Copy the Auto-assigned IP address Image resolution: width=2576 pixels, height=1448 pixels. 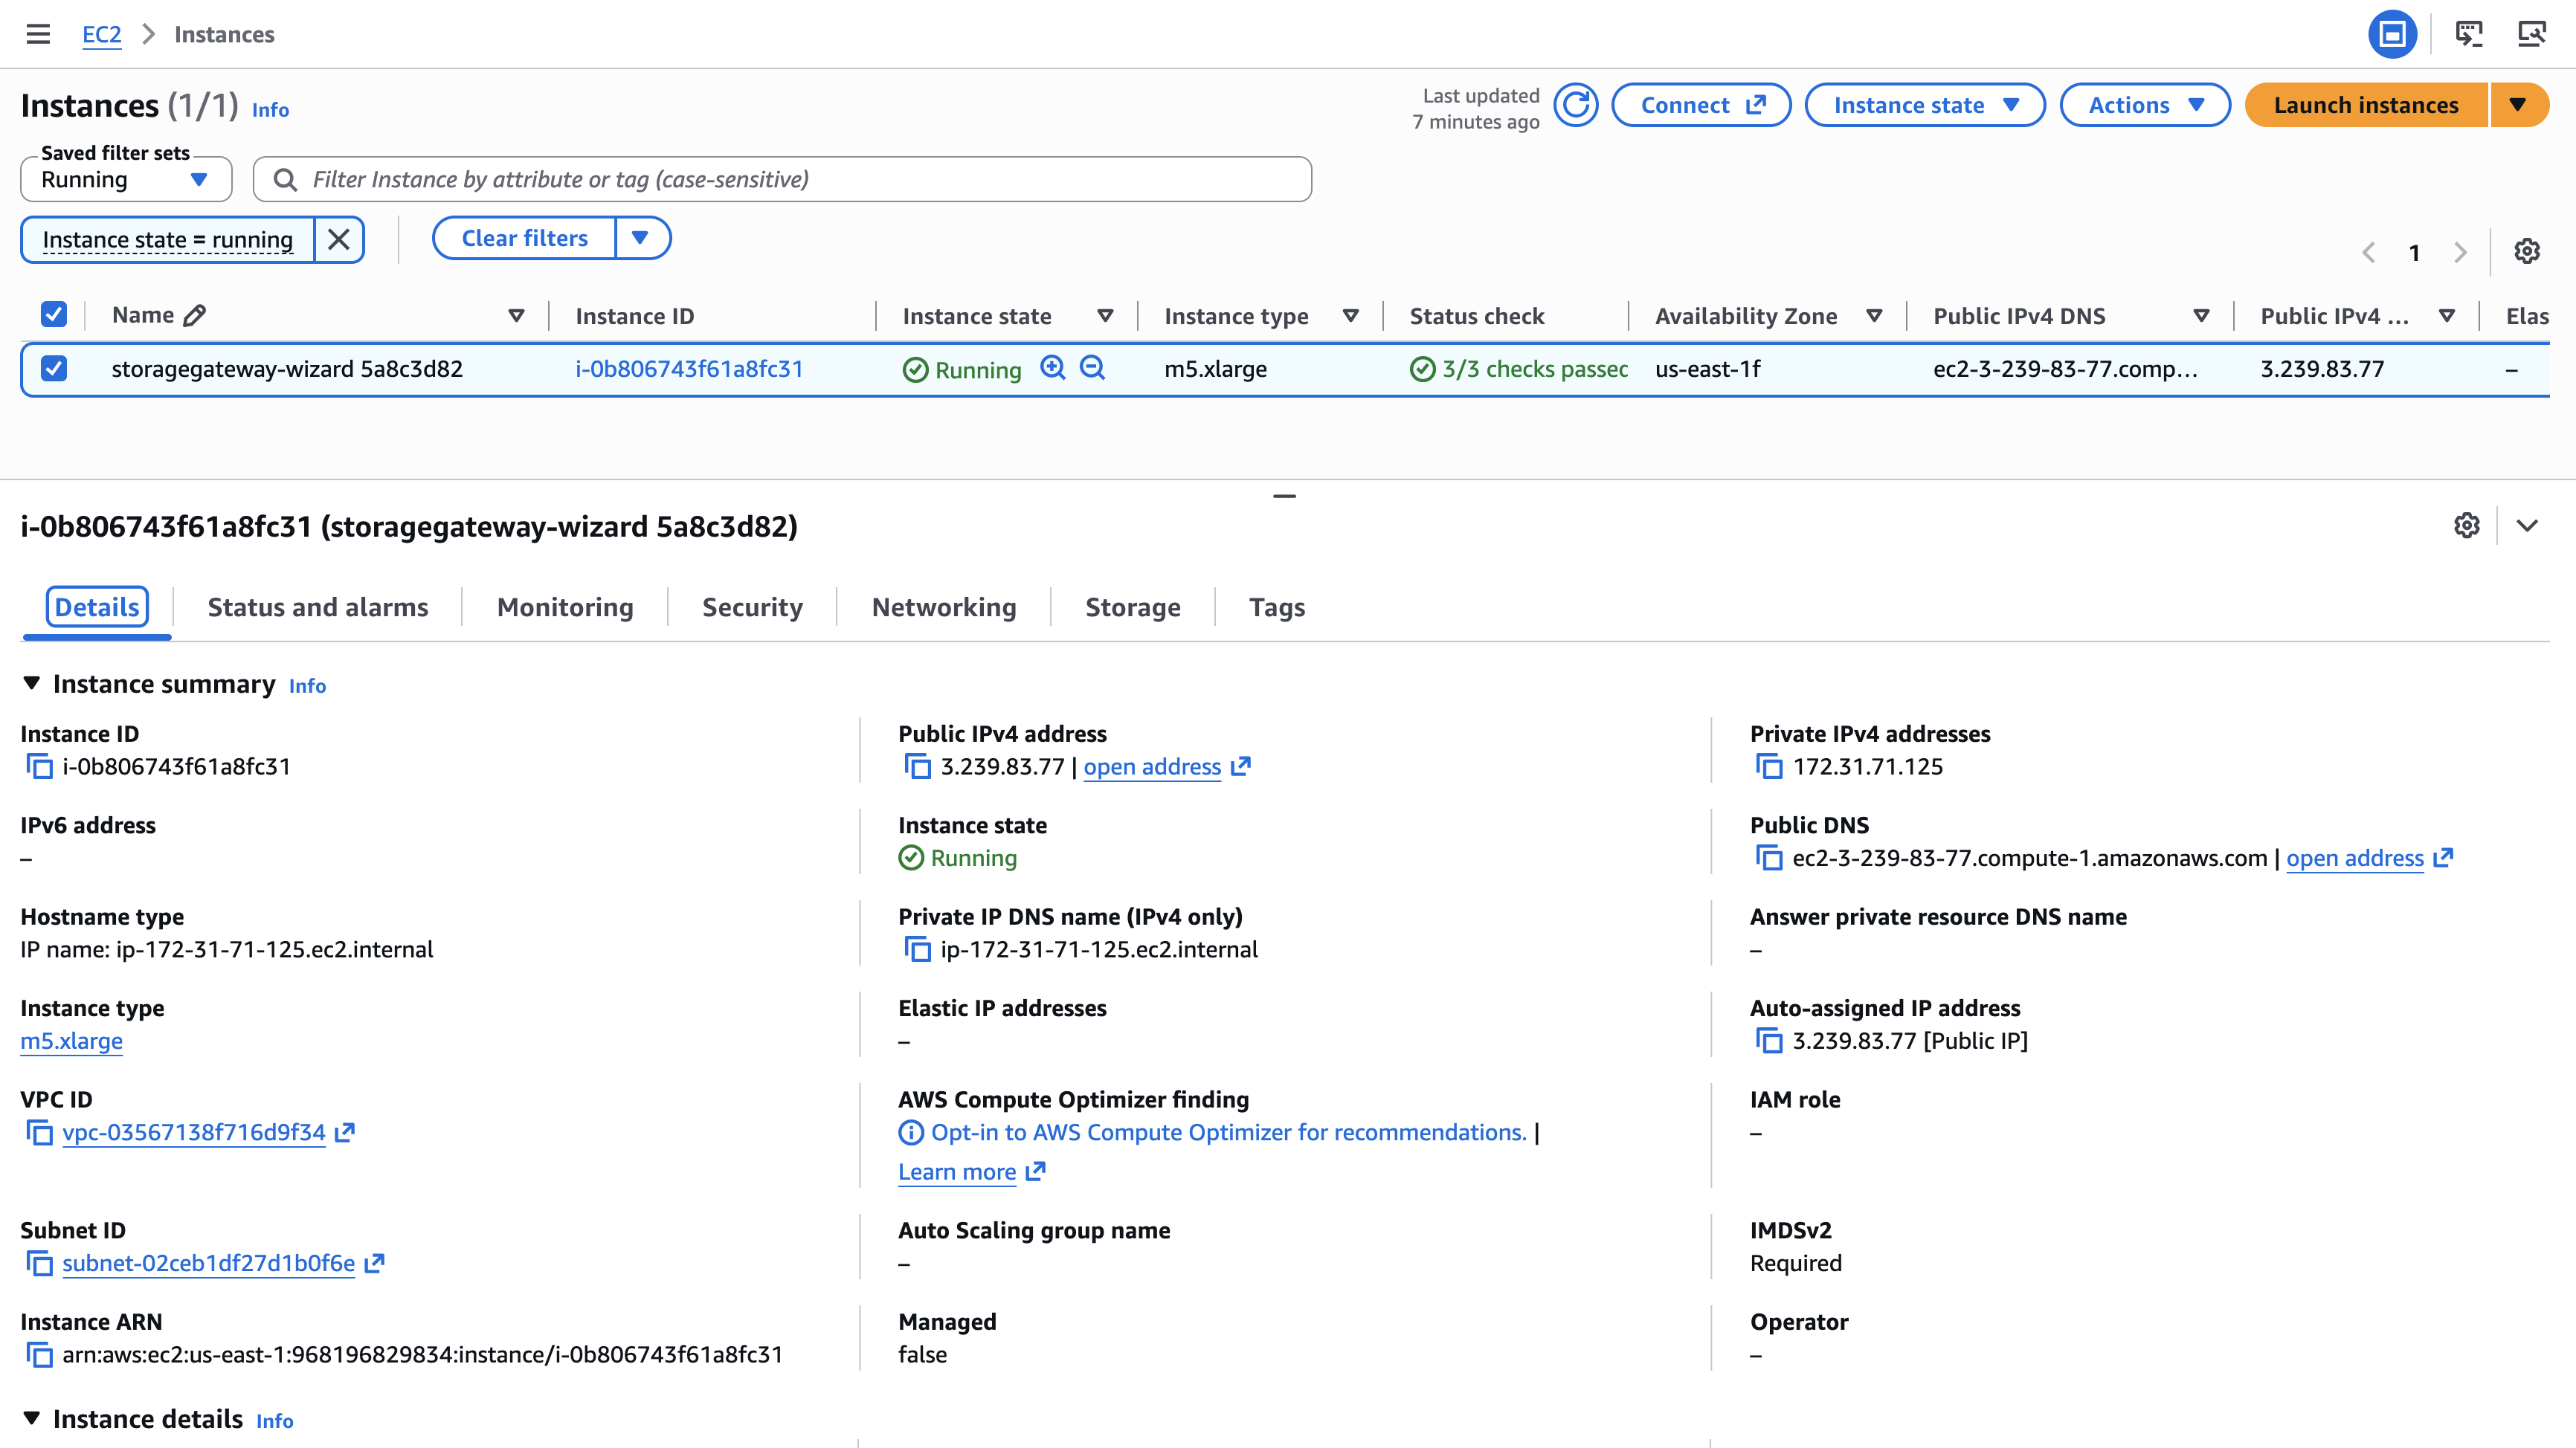1769,1041
